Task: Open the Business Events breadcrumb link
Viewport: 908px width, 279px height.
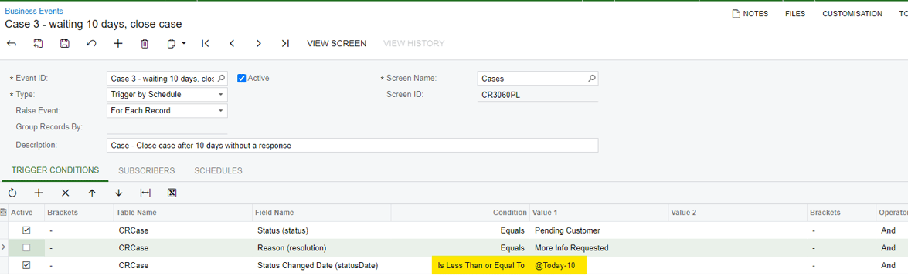Action: click(34, 11)
